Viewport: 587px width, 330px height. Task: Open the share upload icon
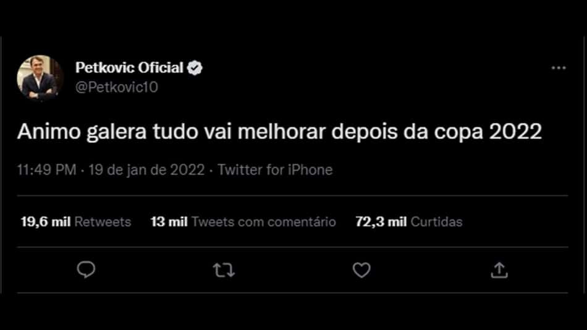click(499, 270)
